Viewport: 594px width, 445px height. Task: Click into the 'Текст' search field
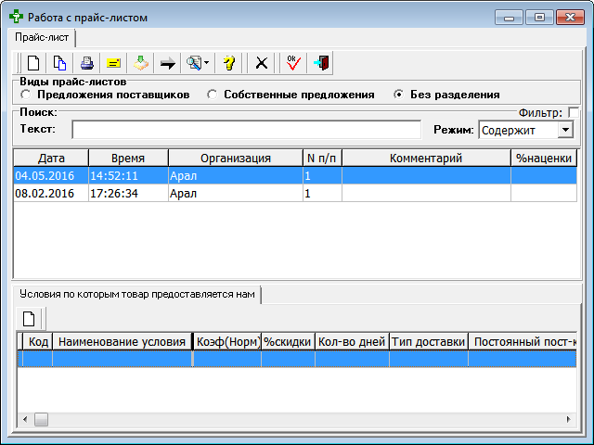click(x=246, y=130)
